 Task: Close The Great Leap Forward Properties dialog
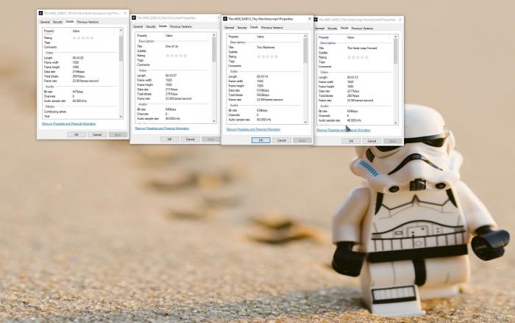tap(399, 19)
